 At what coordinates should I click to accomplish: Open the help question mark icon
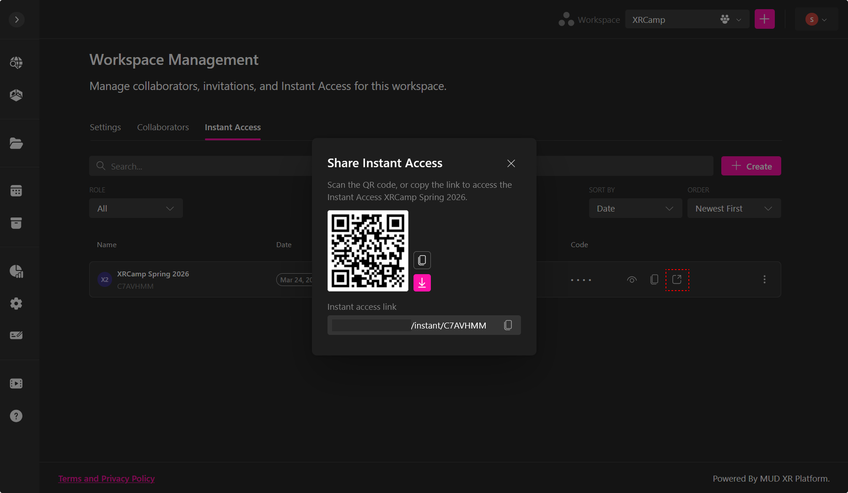pos(16,416)
